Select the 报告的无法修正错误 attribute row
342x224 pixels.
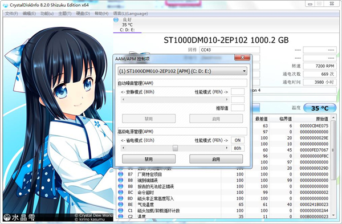223,186
